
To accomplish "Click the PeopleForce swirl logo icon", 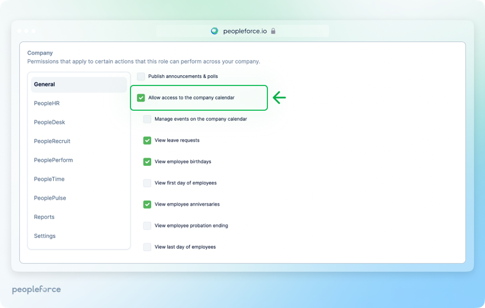I will 214,31.
